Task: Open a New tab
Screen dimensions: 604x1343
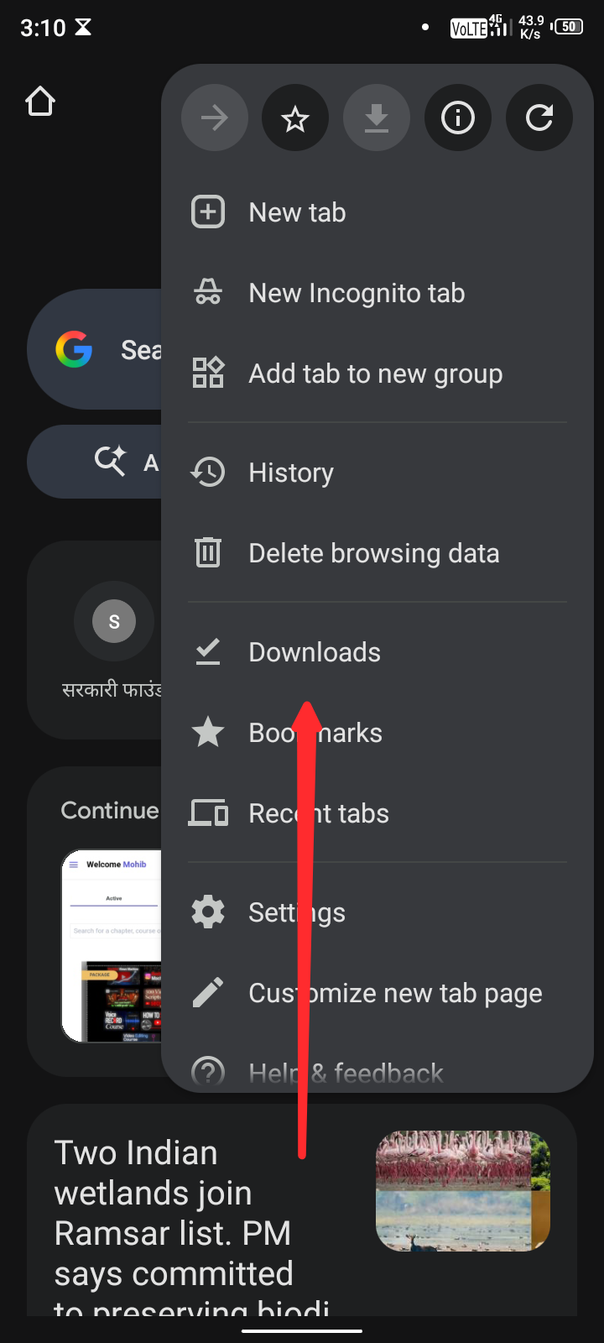Action: [x=297, y=212]
